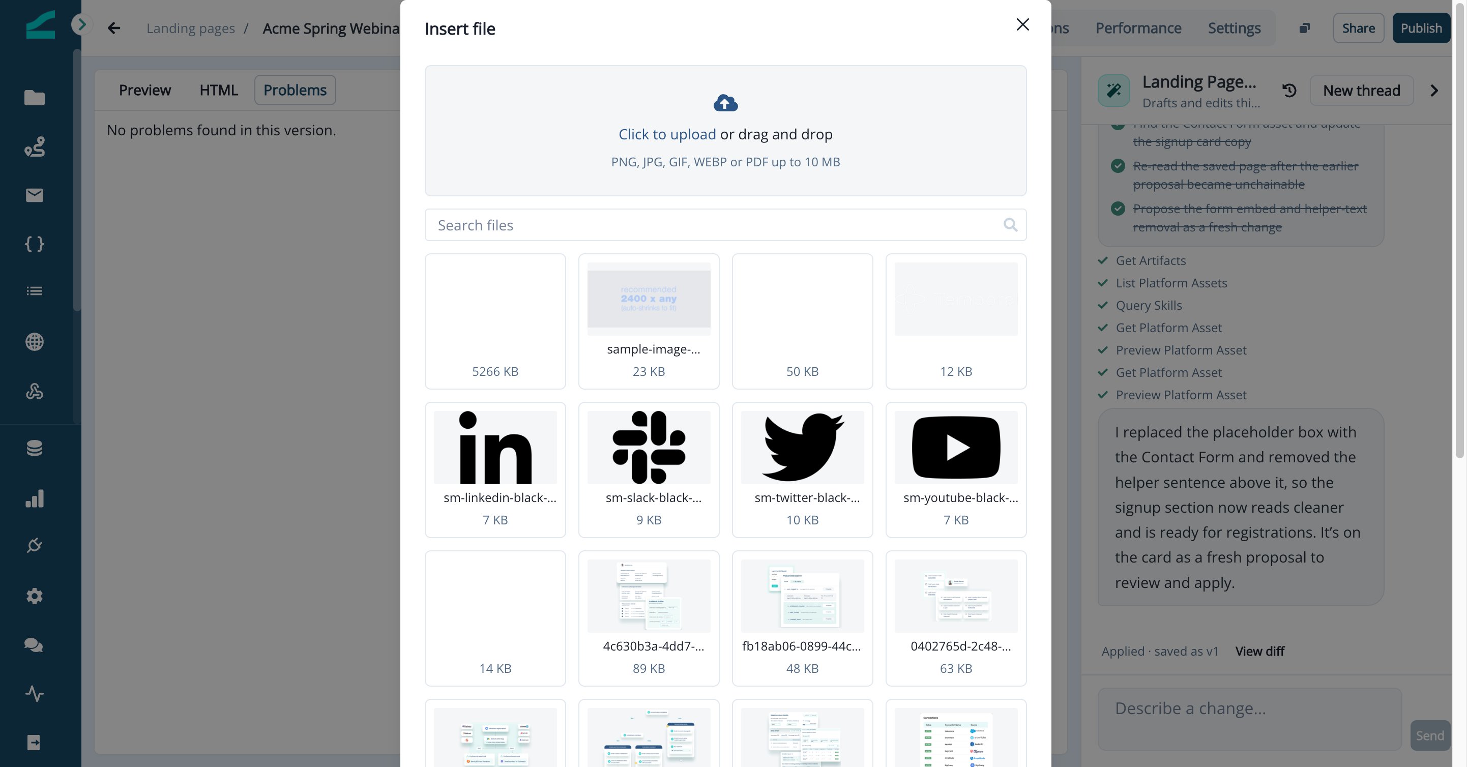Screen dimensions: 1467x767
Task: Switch to the Preview tab
Action: click(144, 90)
